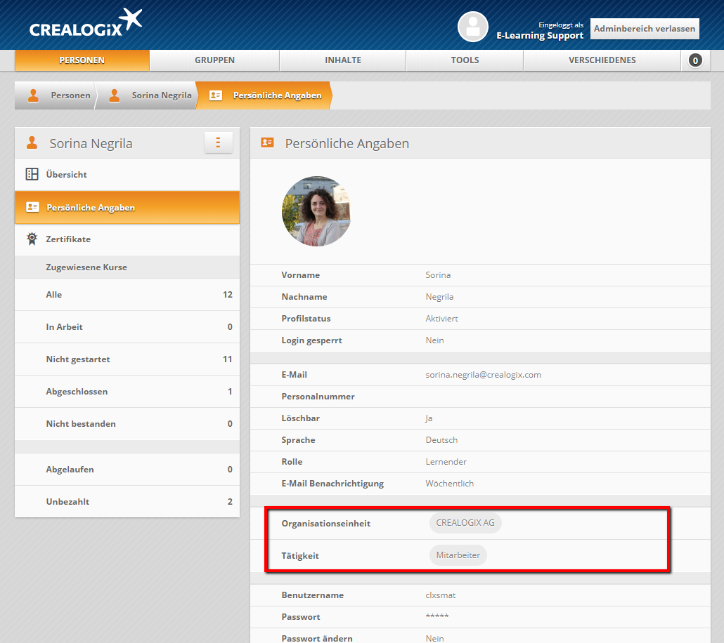Click the Zugewiesene Kurse section heading
The height and width of the screenshot is (643, 724).
86,267
